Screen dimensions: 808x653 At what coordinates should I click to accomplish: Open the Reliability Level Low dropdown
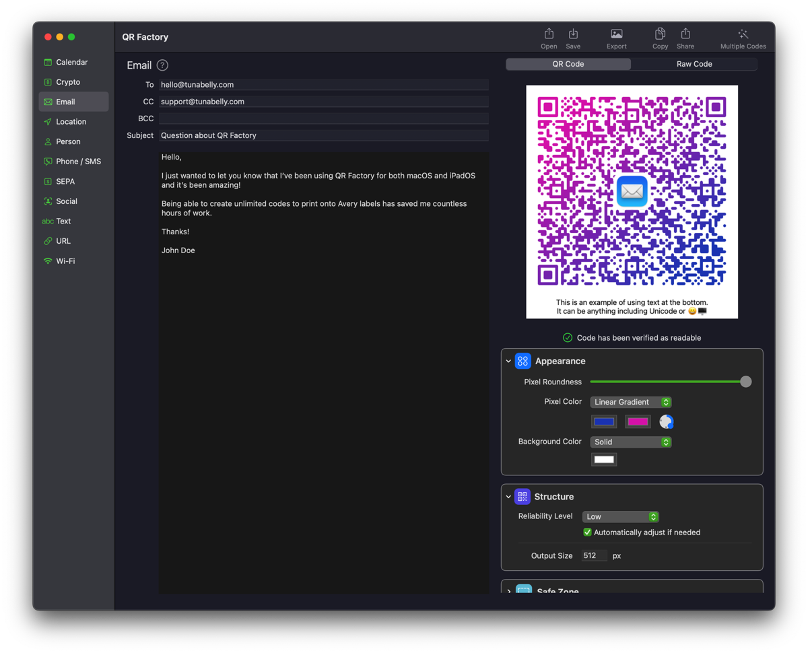620,516
